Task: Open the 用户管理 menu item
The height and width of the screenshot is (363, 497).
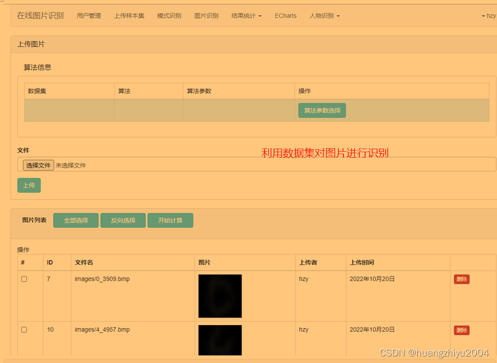Action: tap(89, 16)
